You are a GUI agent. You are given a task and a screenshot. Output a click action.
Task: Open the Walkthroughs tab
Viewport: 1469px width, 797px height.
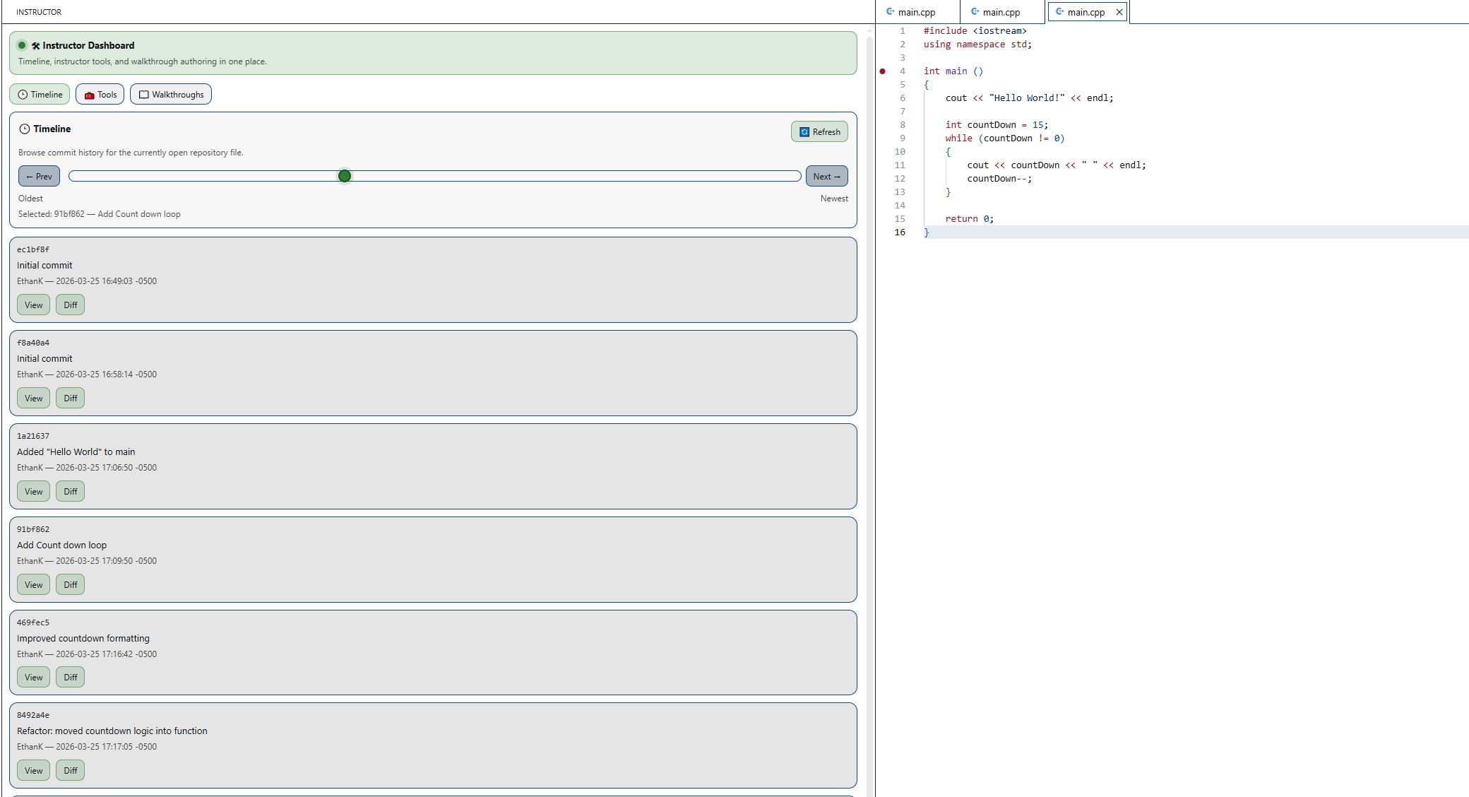170,95
